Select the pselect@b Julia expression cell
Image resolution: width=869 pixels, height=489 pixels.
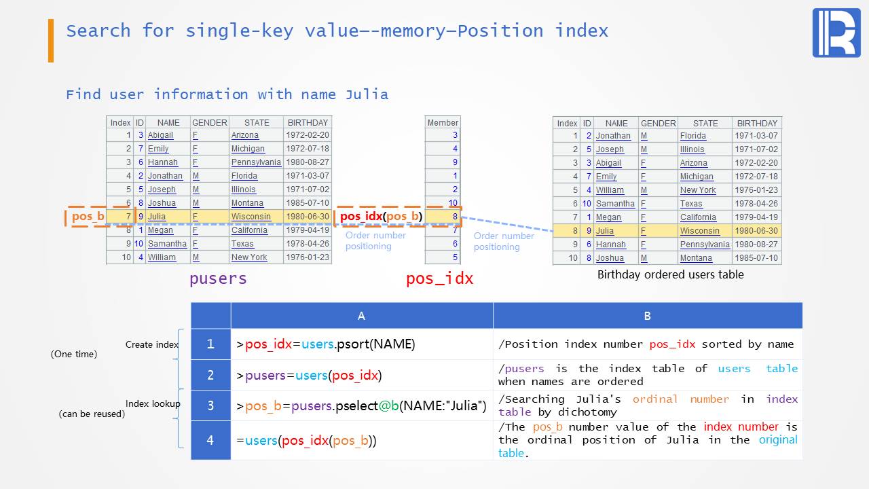click(361, 406)
